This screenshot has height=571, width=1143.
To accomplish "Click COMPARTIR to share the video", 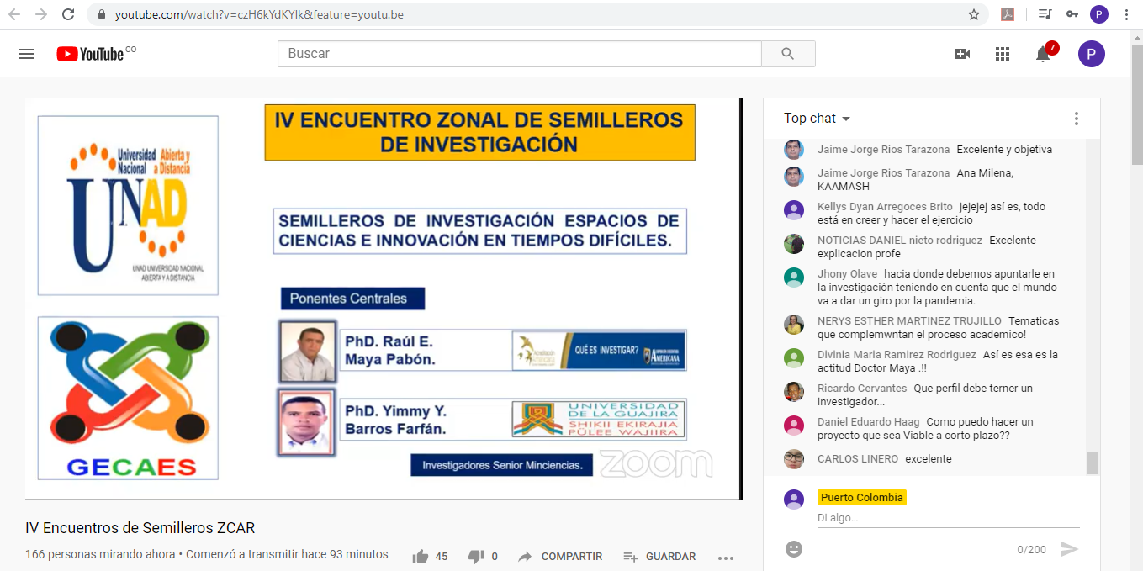I will [560, 557].
